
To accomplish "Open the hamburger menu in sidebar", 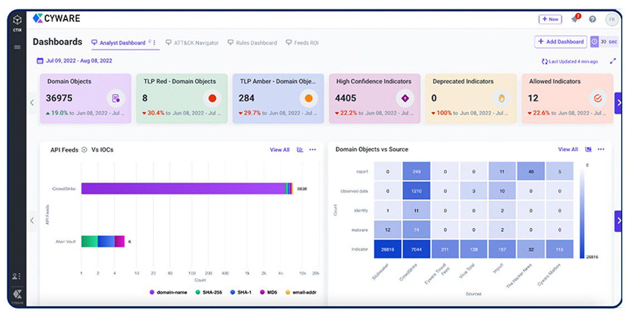I will click(x=17, y=47).
